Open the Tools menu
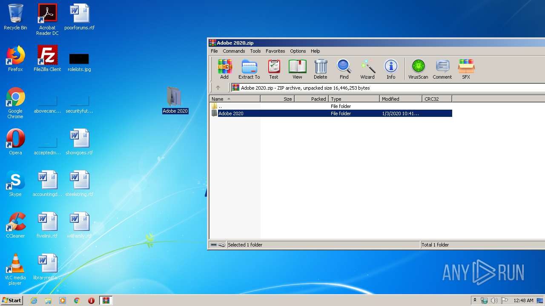This screenshot has height=306, width=545. (255, 51)
